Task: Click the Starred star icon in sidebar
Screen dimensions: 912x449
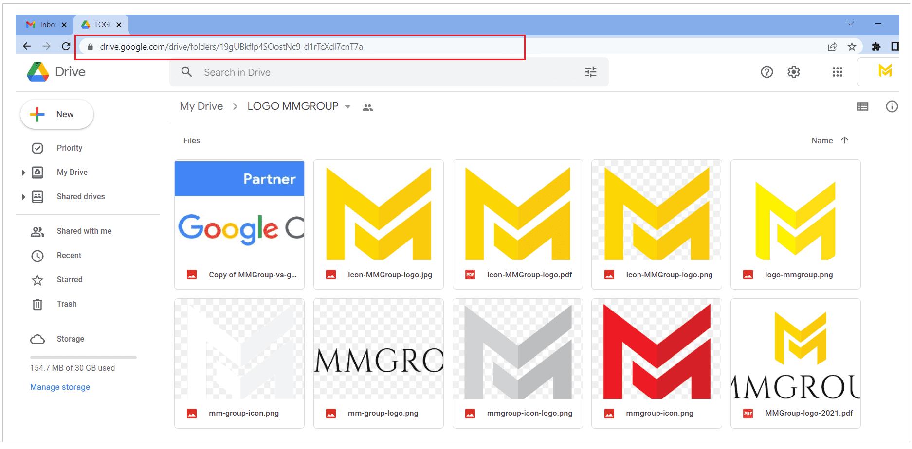Action: pos(37,280)
